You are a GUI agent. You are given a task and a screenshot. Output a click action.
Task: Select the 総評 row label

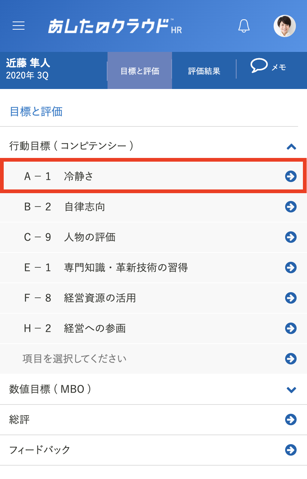click(19, 420)
